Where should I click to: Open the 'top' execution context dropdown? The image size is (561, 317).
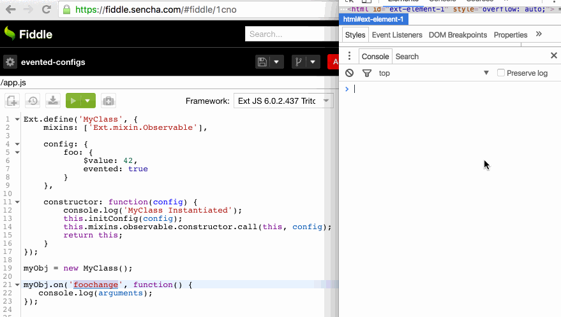(x=433, y=73)
